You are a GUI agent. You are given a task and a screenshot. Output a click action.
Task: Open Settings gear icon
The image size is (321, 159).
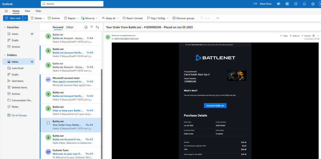(x=313, y=4)
